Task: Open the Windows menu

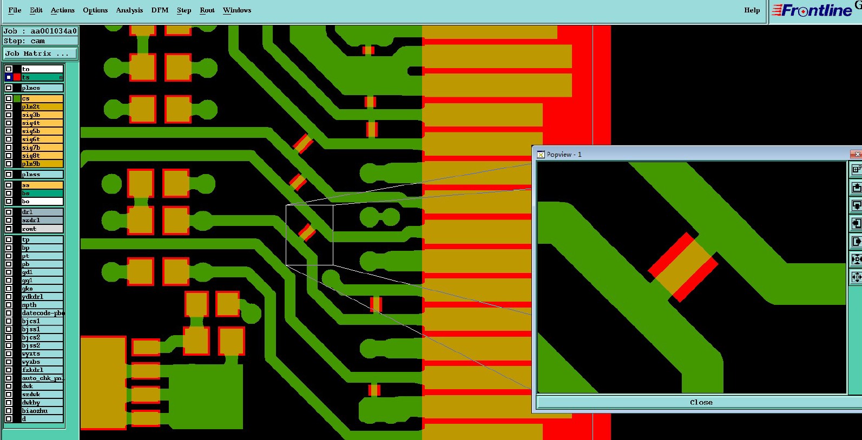Action: click(237, 10)
